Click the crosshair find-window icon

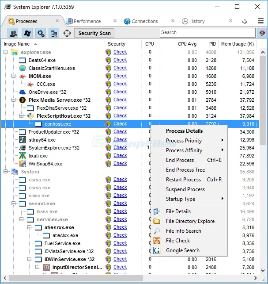pos(67,33)
